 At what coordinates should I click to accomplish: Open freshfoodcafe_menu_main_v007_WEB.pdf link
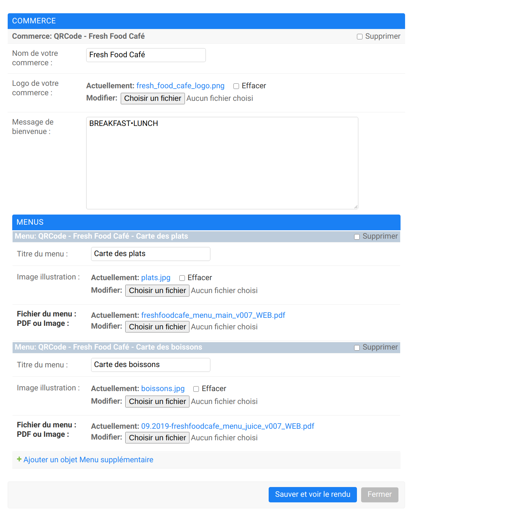pos(213,315)
